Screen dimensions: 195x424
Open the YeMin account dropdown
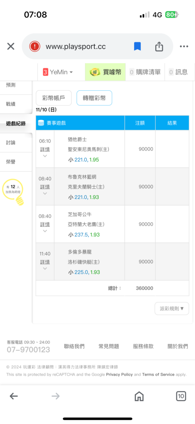click(x=58, y=72)
